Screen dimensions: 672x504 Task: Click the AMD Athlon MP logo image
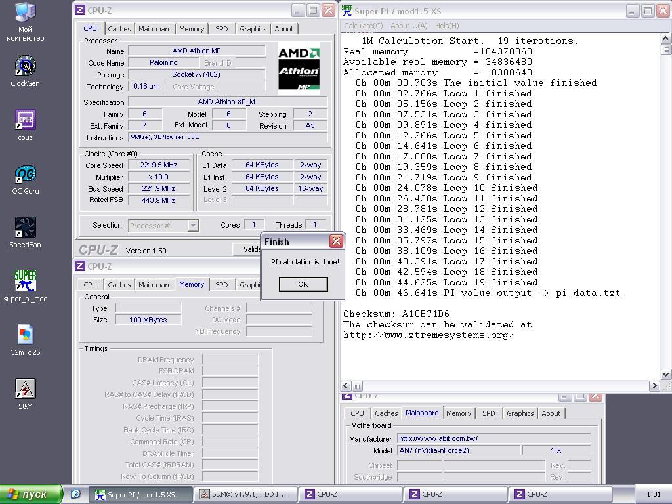(299, 68)
